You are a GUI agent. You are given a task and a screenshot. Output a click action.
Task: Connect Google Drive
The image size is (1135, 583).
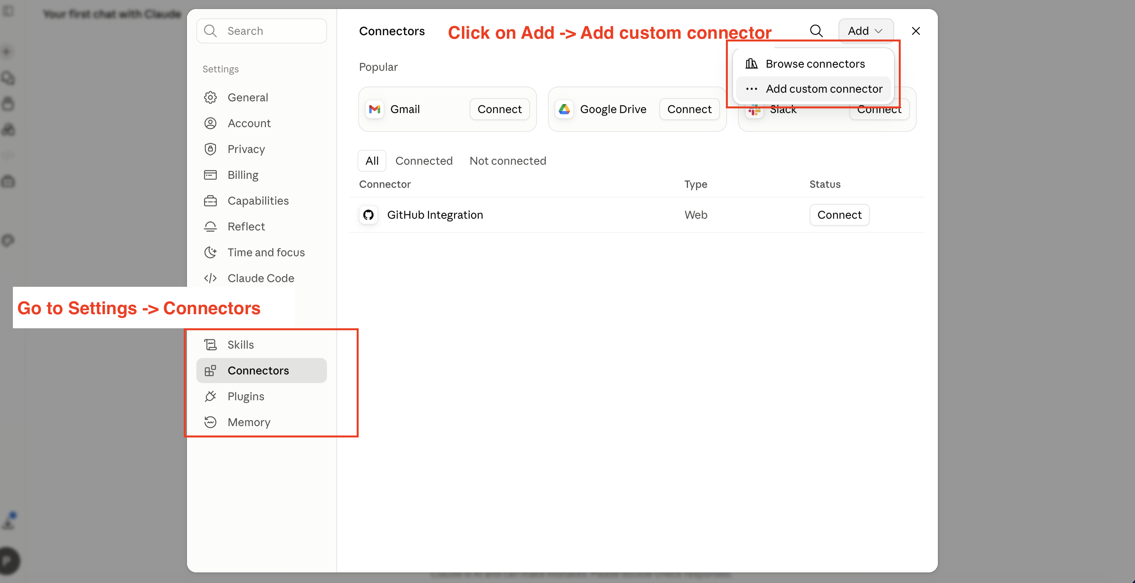point(690,109)
